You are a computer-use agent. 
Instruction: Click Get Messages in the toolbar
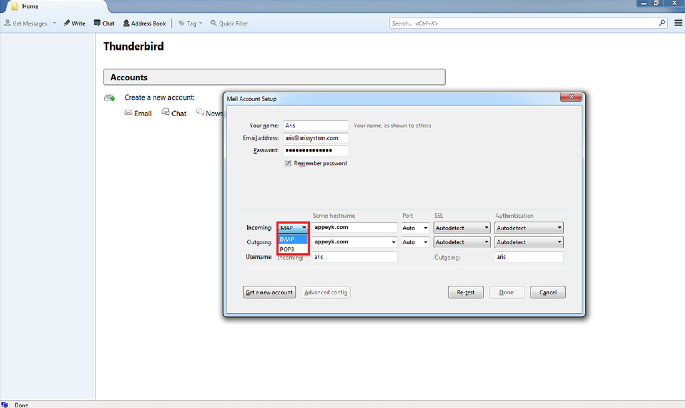click(26, 23)
